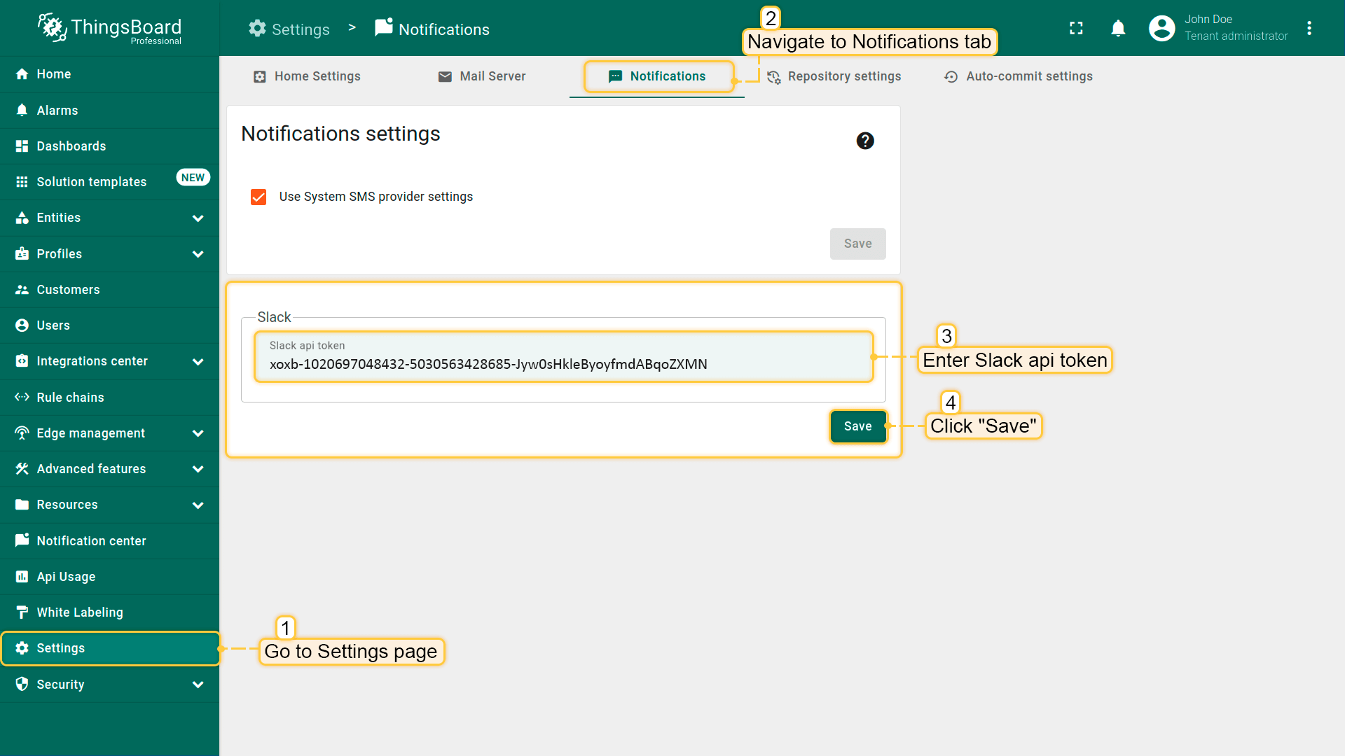Open the three-dot user menu
1345x756 pixels.
tap(1309, 28)
